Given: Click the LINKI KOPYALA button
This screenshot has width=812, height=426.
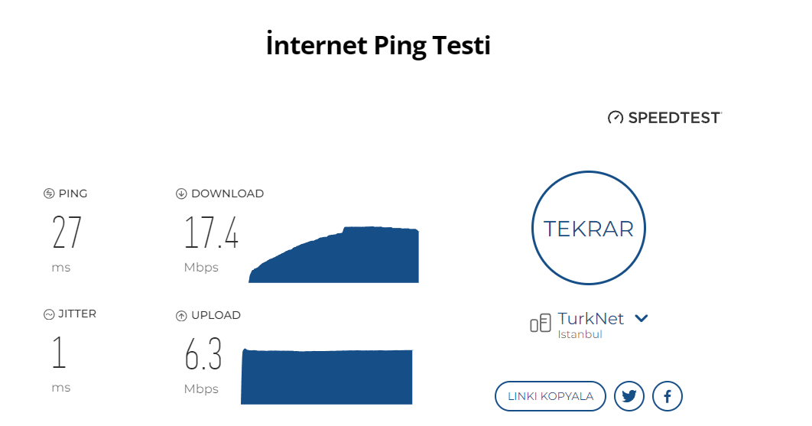Looking at the screenshot, I should coord(551,396).
